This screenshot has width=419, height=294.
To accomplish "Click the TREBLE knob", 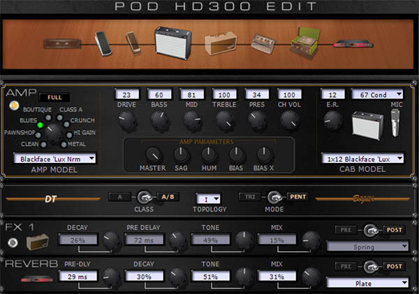I will pos(224,121).
